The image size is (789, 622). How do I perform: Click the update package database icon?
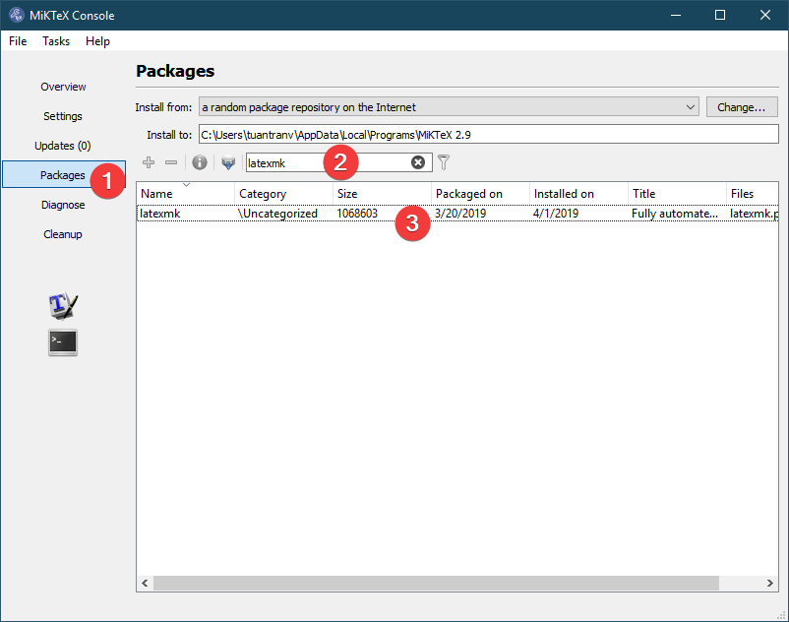[x=228, y=162]
